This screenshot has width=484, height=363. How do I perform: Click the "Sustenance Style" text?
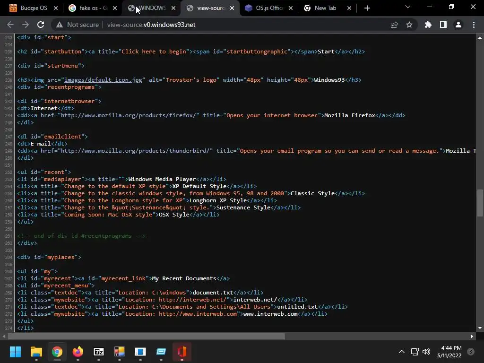click(243, 208)
